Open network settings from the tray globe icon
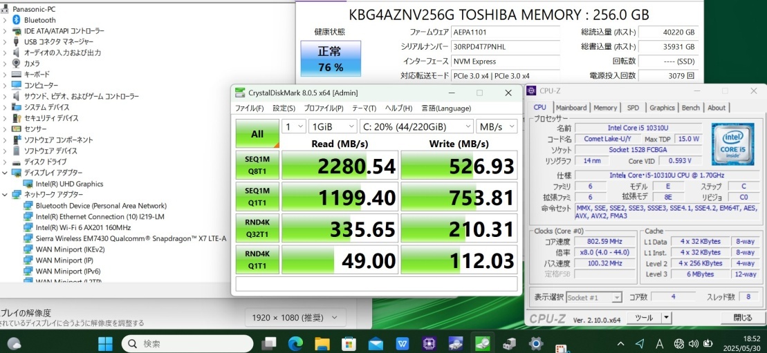Viewport: 767px width, 353px height. tap(679, 343)
